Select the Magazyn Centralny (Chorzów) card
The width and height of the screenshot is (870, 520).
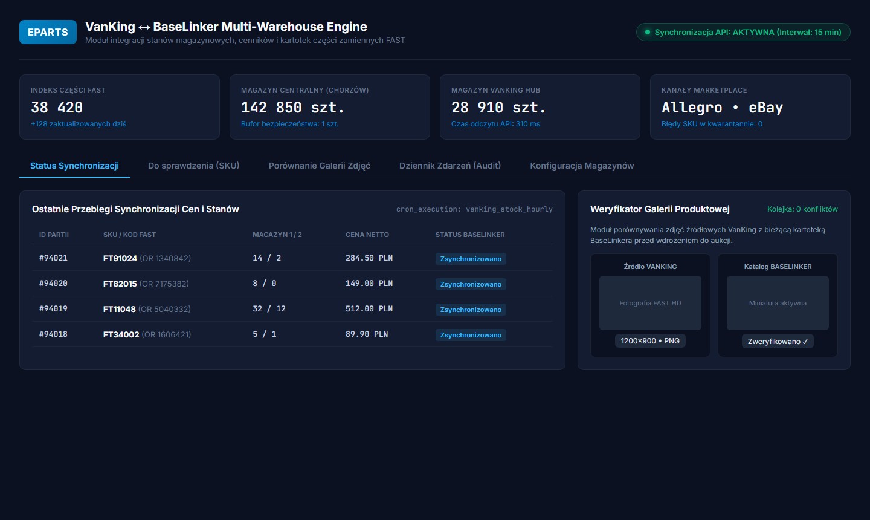(330, 107)
